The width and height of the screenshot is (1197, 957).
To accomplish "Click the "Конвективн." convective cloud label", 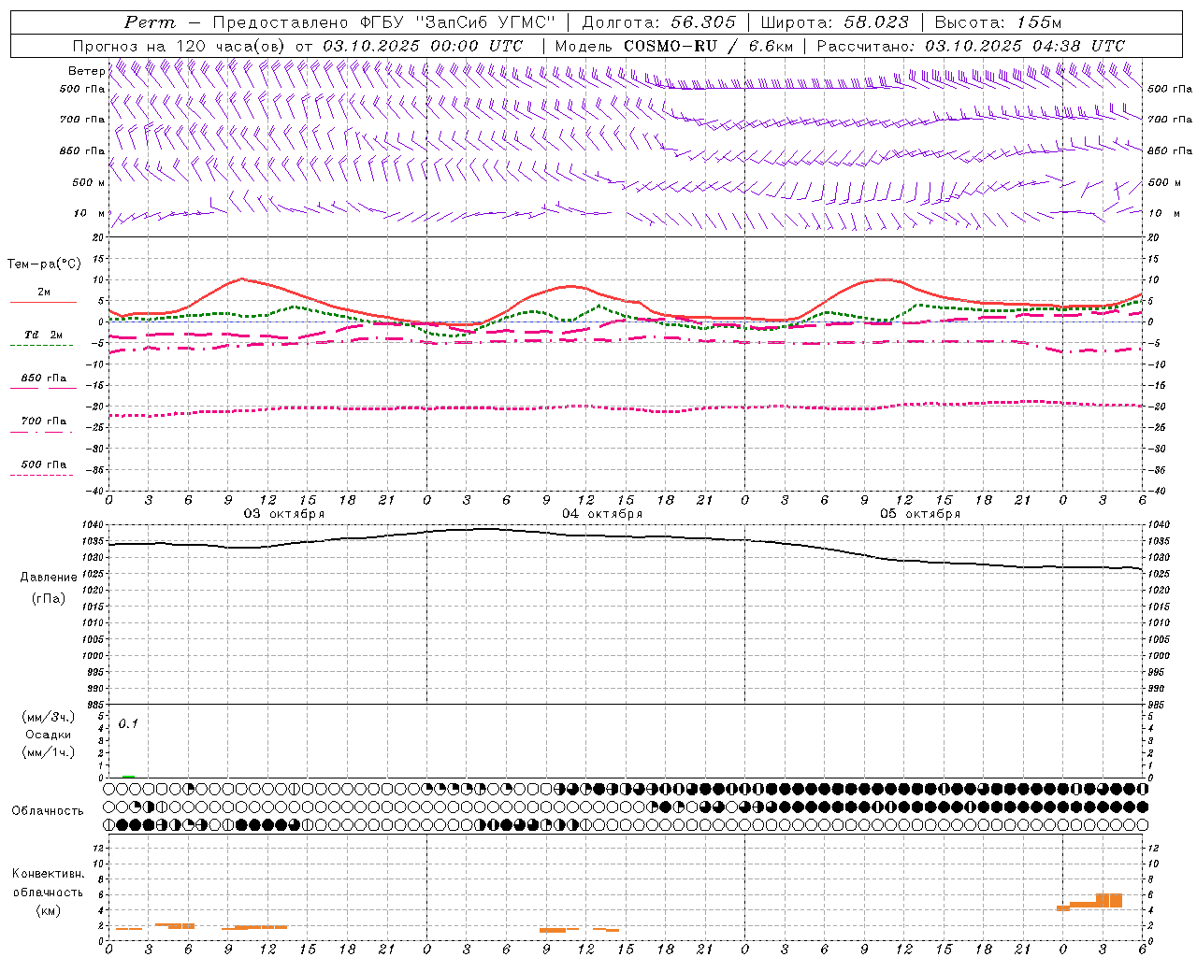I will 48,874.
